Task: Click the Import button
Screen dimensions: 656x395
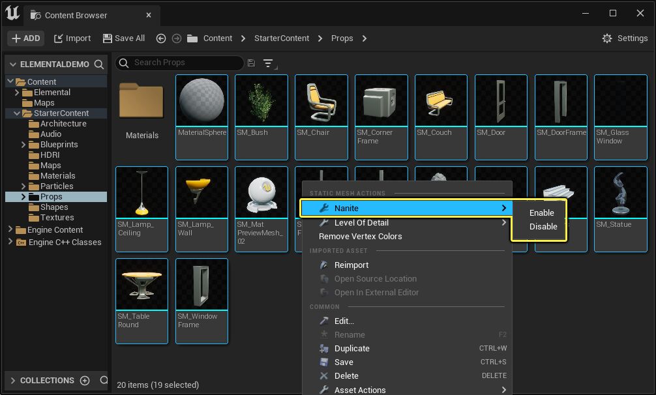Action: click(x=72, y=38)
